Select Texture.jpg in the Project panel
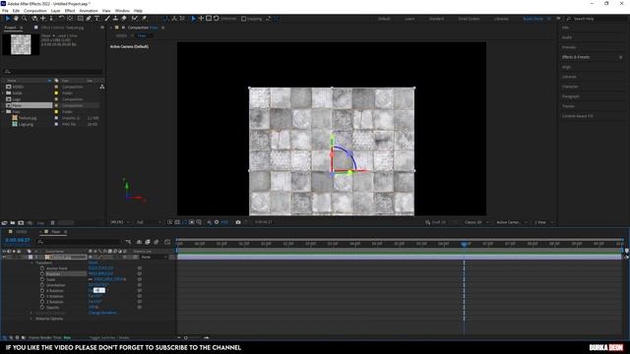 coord(28,118)
